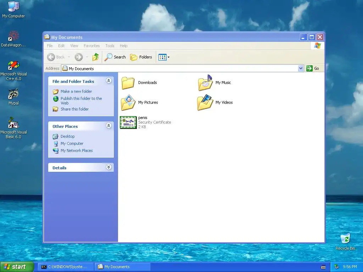Go to My Network Places link

[x=77, y=150]
